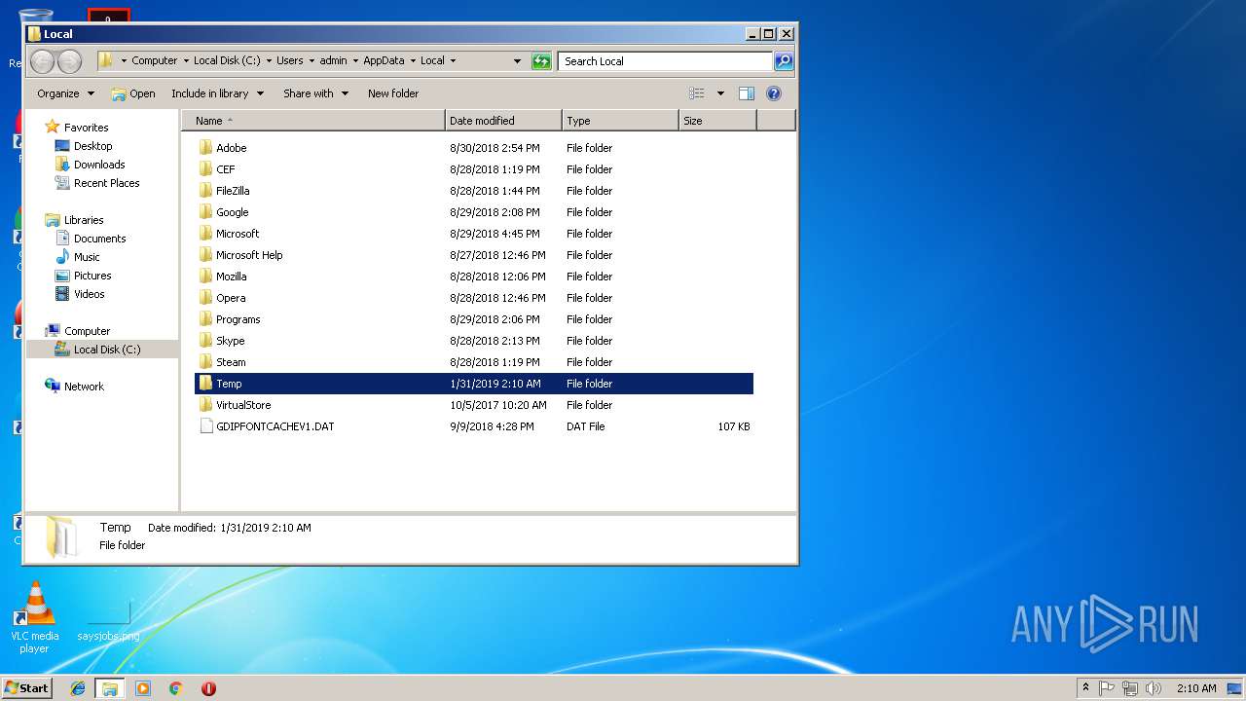
Task: Click the red Opera-style taskbar icon
Action: (x=208, y=688)
